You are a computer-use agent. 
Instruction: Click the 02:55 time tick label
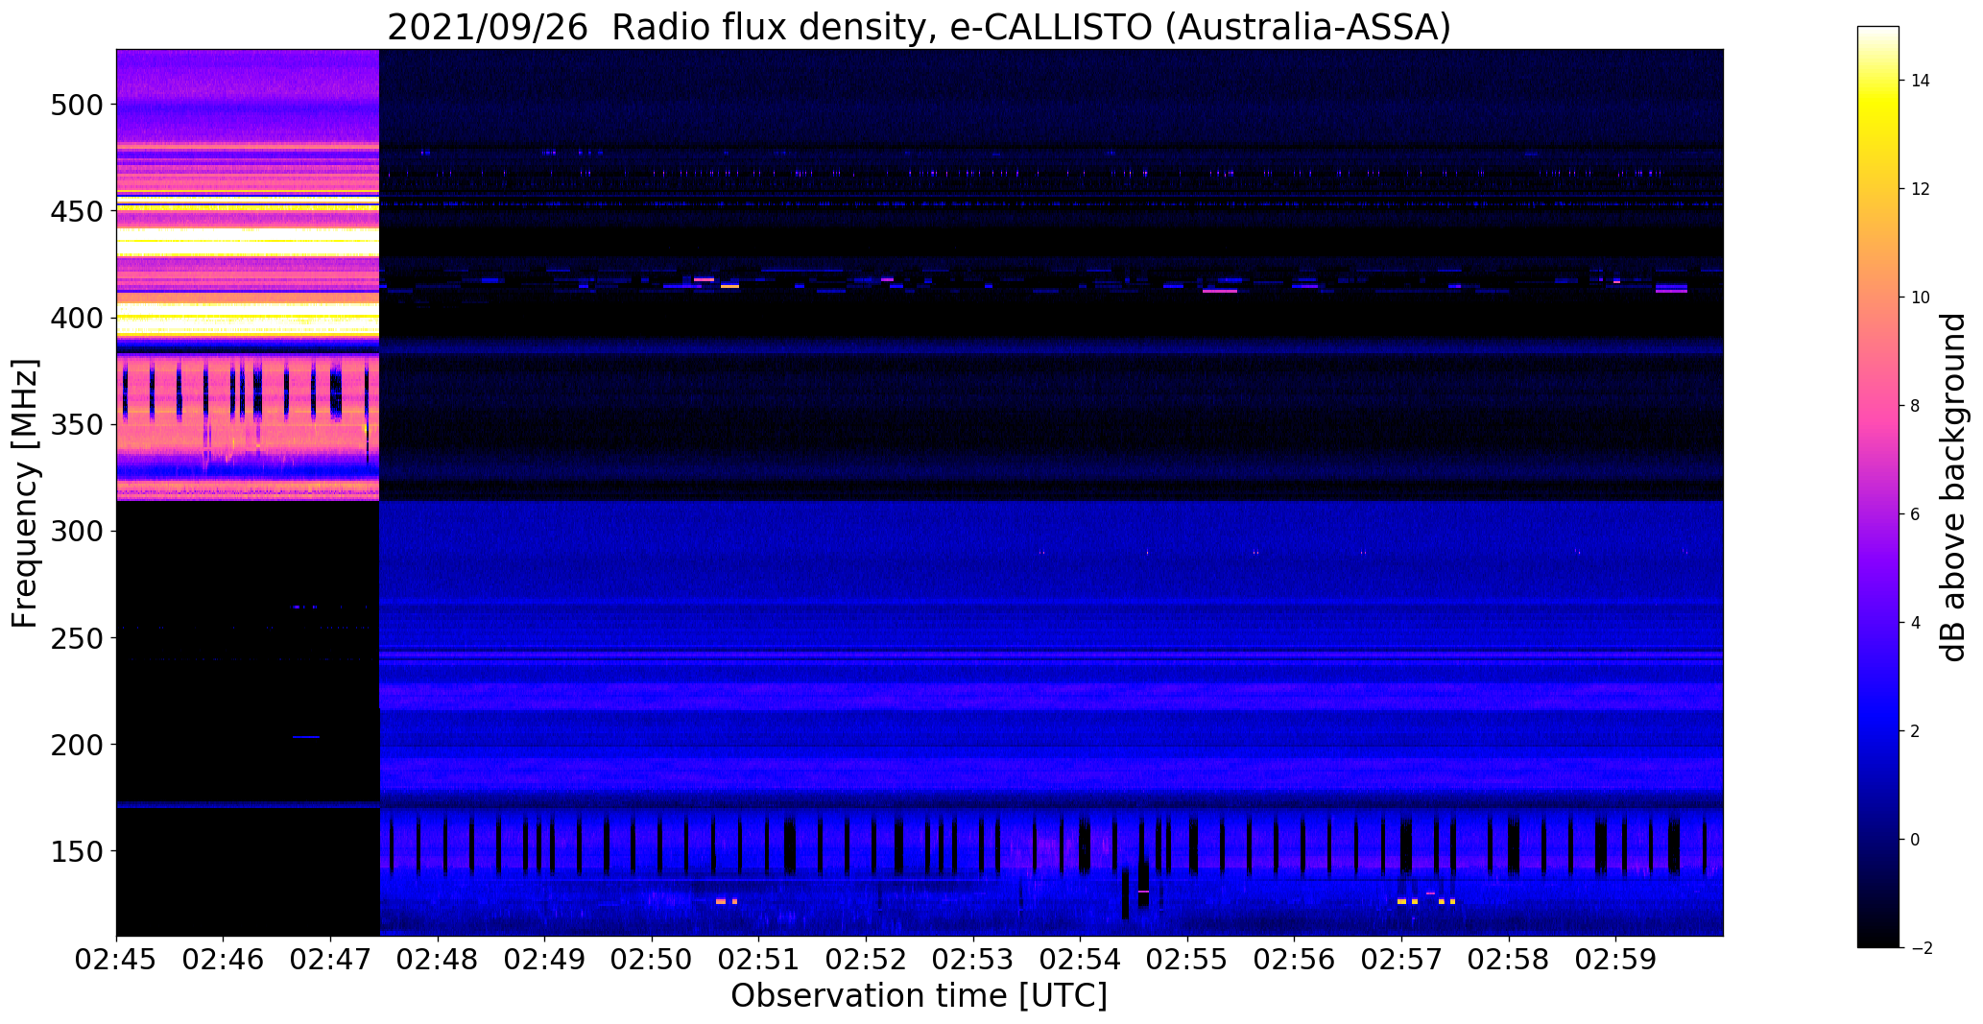coord(1187,960)
